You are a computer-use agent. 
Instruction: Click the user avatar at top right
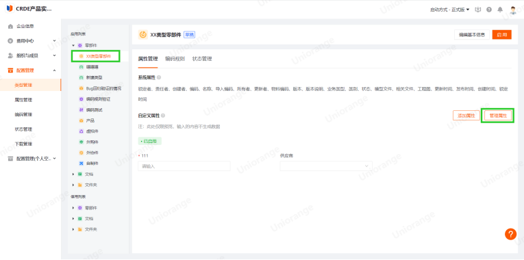(513, 10)
